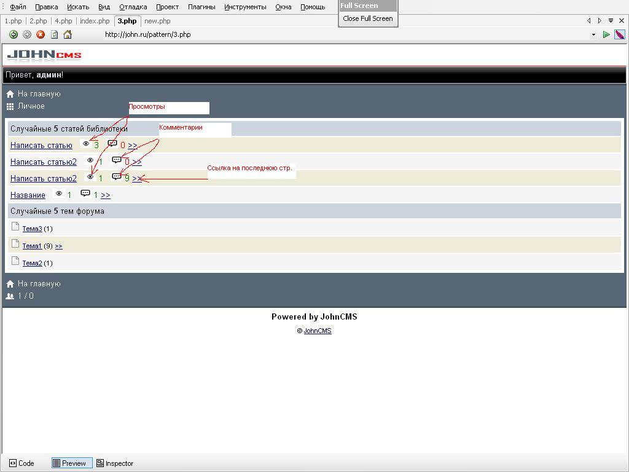Switch to Preview view
The width and height of the screenshot is (629, 472).
72,463
